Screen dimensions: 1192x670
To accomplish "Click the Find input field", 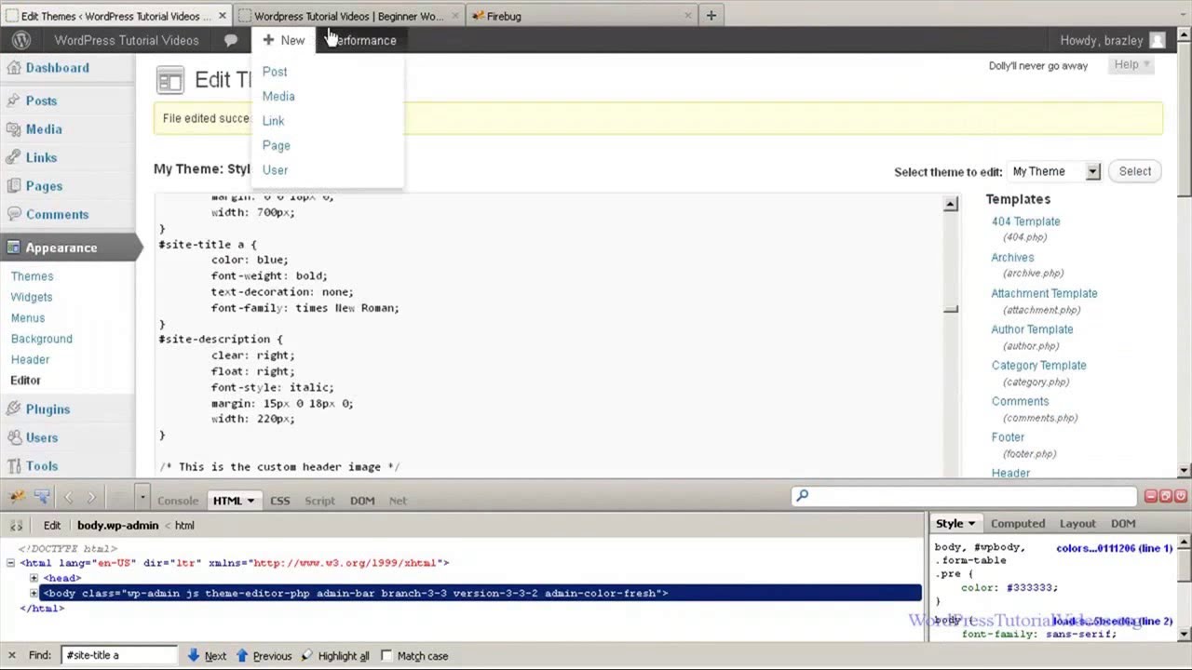I will click(x=119, y=655).
